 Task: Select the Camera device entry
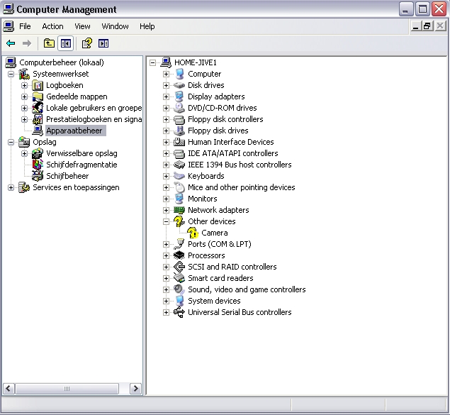[215, 233]
